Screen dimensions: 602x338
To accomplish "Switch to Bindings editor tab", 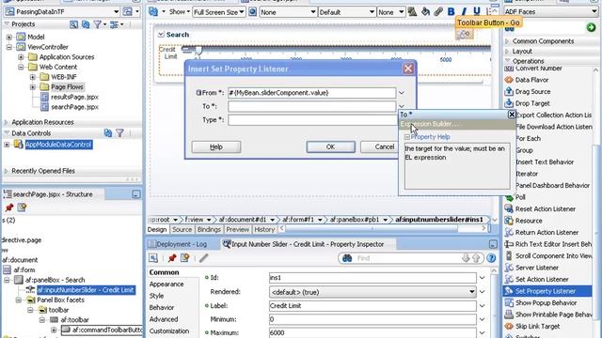I will (209, 229).
